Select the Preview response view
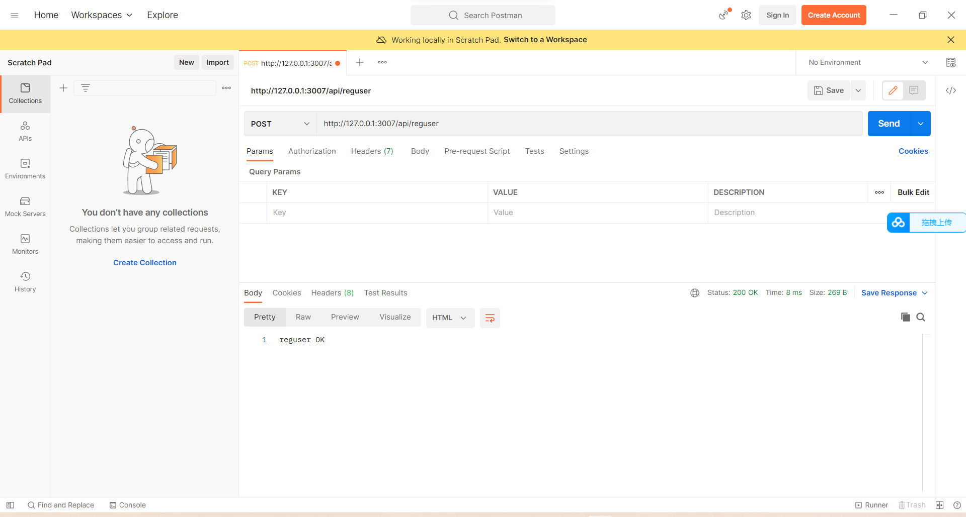This screenshot has height=517, width=966. [345, 317]
